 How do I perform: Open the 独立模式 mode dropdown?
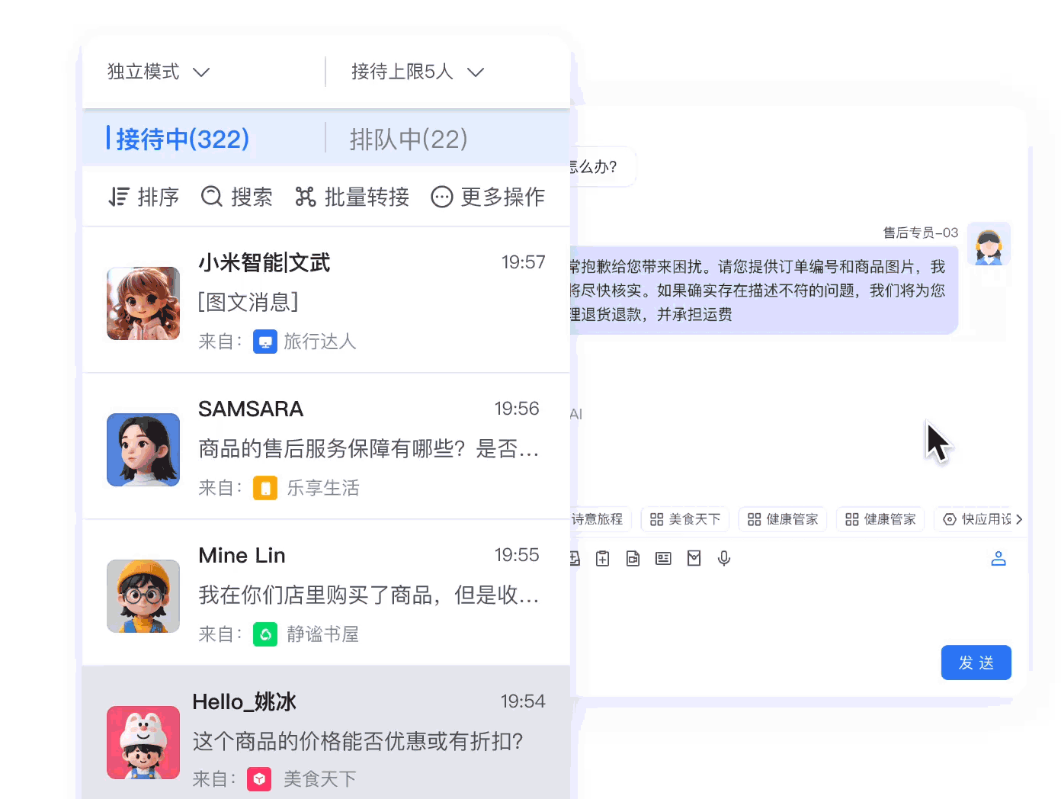tap(157, 72)
